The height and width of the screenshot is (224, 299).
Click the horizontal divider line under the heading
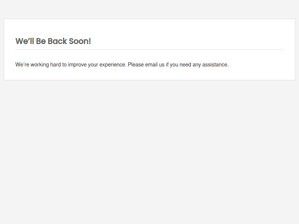point(149,49)
